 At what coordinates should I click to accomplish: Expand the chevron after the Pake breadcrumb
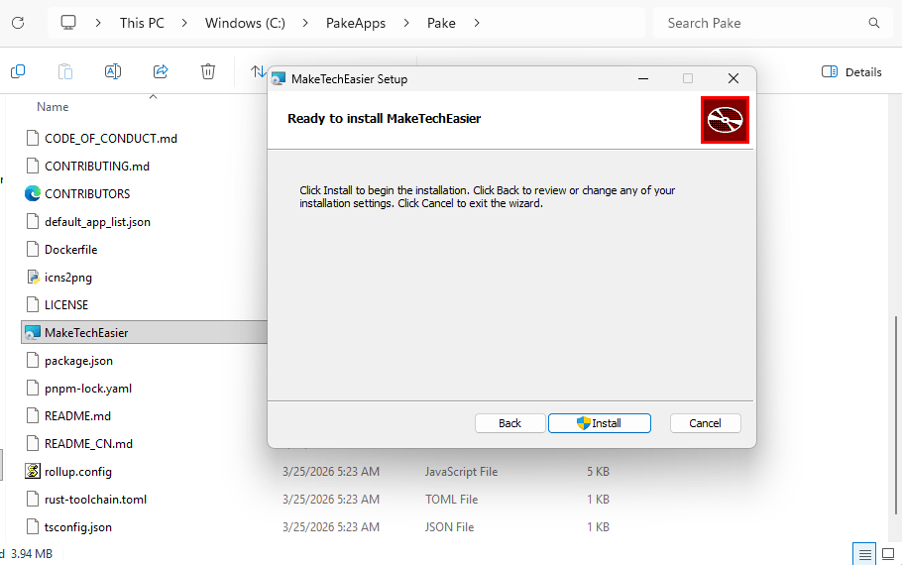click(x=477, y=23)
